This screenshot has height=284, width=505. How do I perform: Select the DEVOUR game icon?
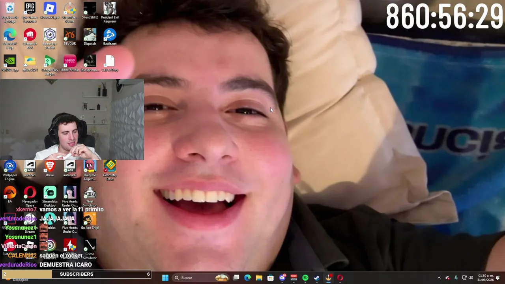coord(70,37)
